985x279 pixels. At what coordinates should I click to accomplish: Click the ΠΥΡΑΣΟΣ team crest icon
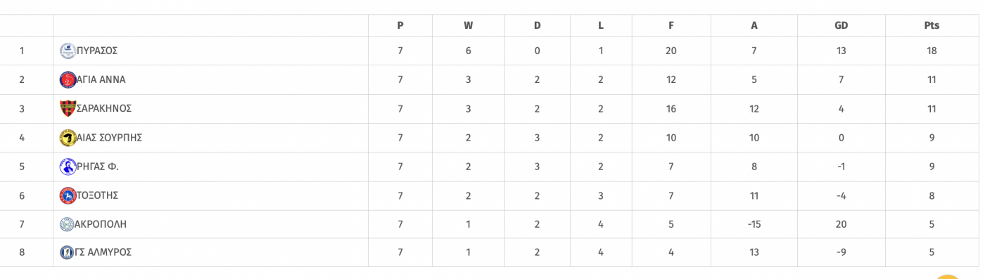point(68,51)
